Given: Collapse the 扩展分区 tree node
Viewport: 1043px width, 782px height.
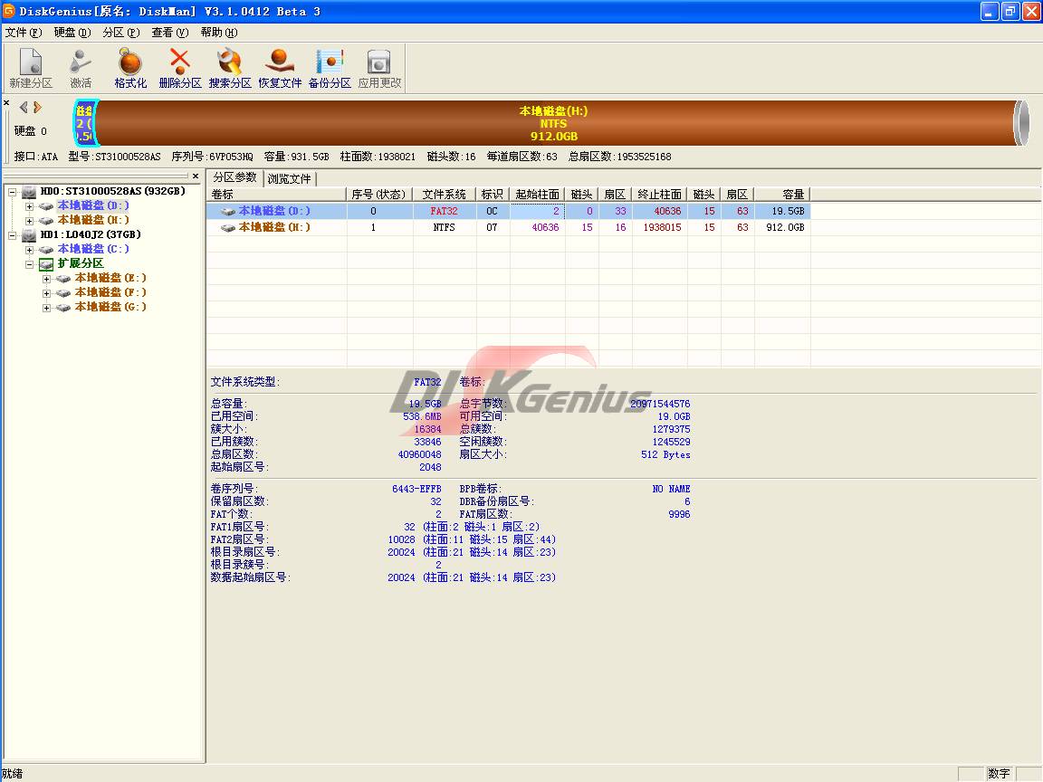Looking at the screenshot, I should [29, 264].
